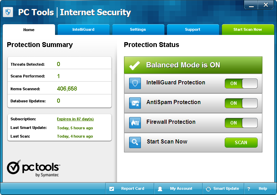Click the Firewall flame icon
This screenshot has height=195, width=277.
[135, 123]
